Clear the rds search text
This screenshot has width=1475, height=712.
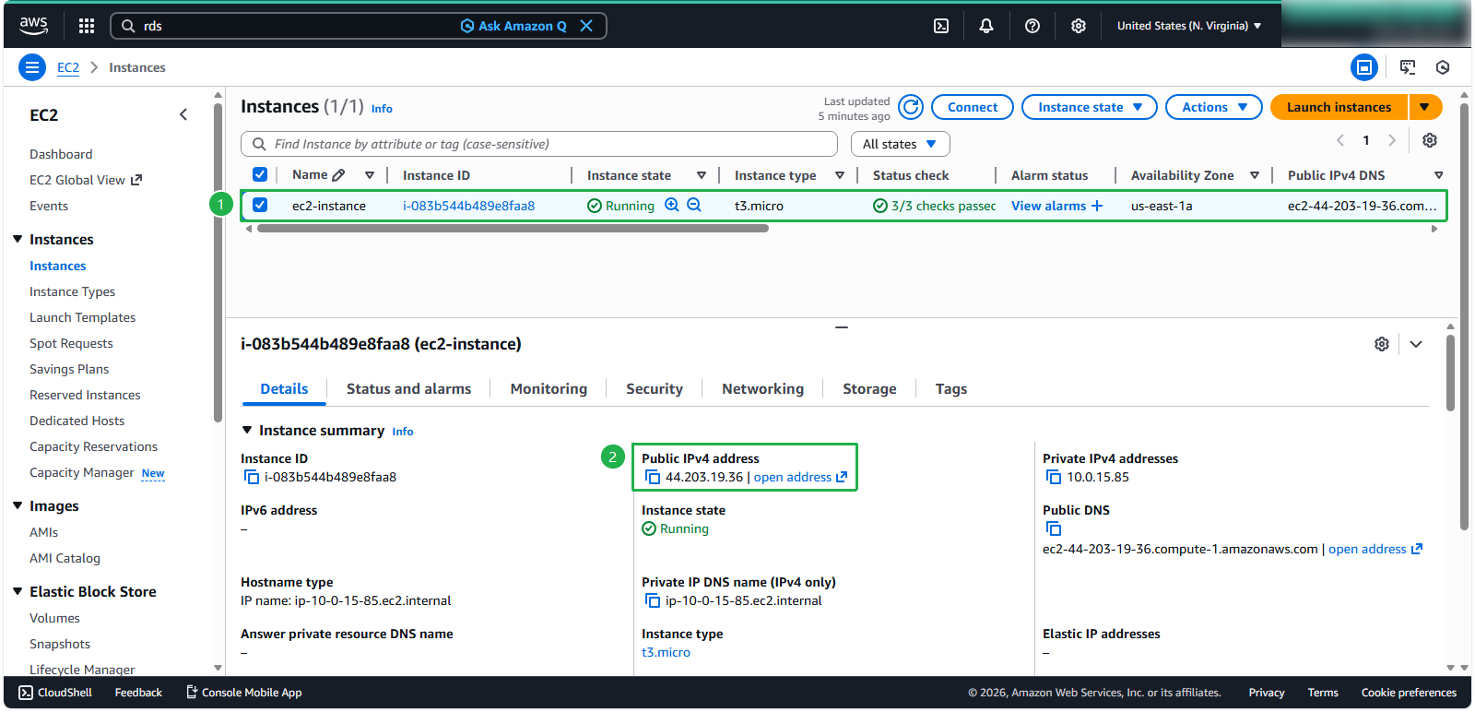click(586, 26)
